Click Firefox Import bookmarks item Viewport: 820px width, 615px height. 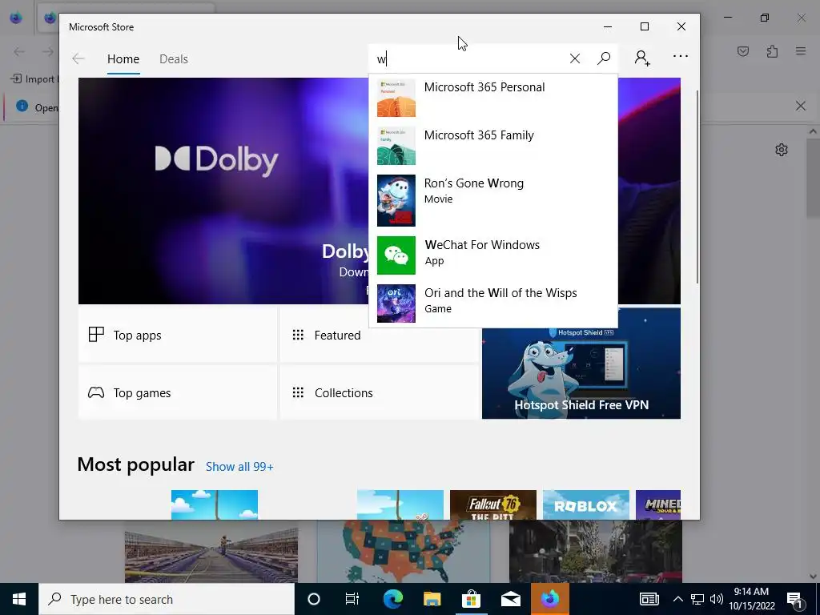34,79
